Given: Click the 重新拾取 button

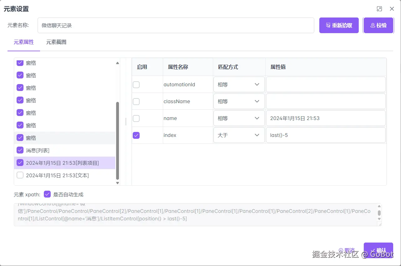Looking at the screenshot, I should pos(339,25).
